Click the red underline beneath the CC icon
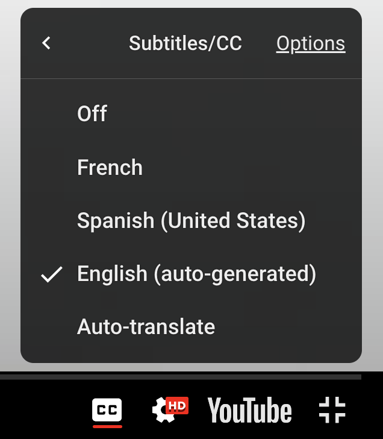The image size is (383, 439). point(107,426)
